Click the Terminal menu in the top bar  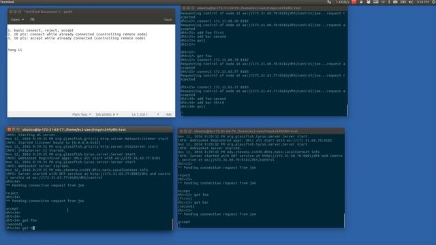(x=7, y=2)
